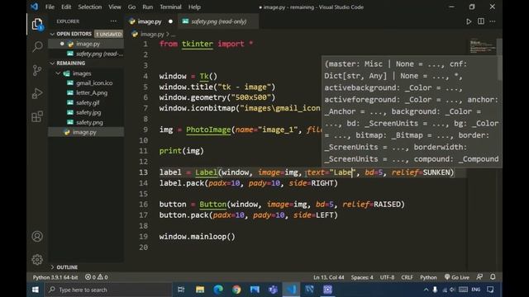Viewport: 529px width, 297px height.
Task: Run Python file with play button
Action: pos(469,21)
